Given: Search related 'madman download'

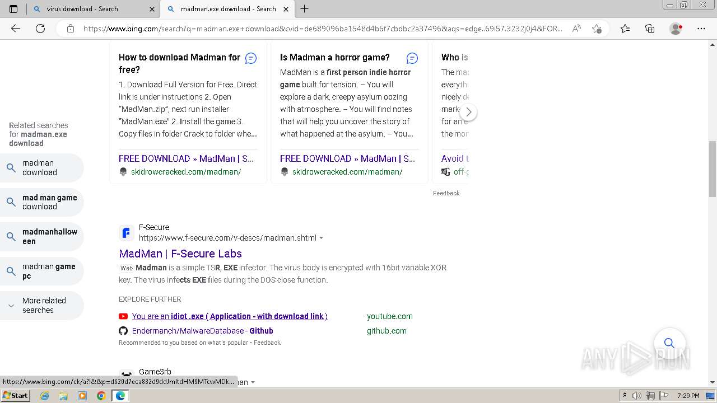Looking at the screenshot, I should pos(42,167).
